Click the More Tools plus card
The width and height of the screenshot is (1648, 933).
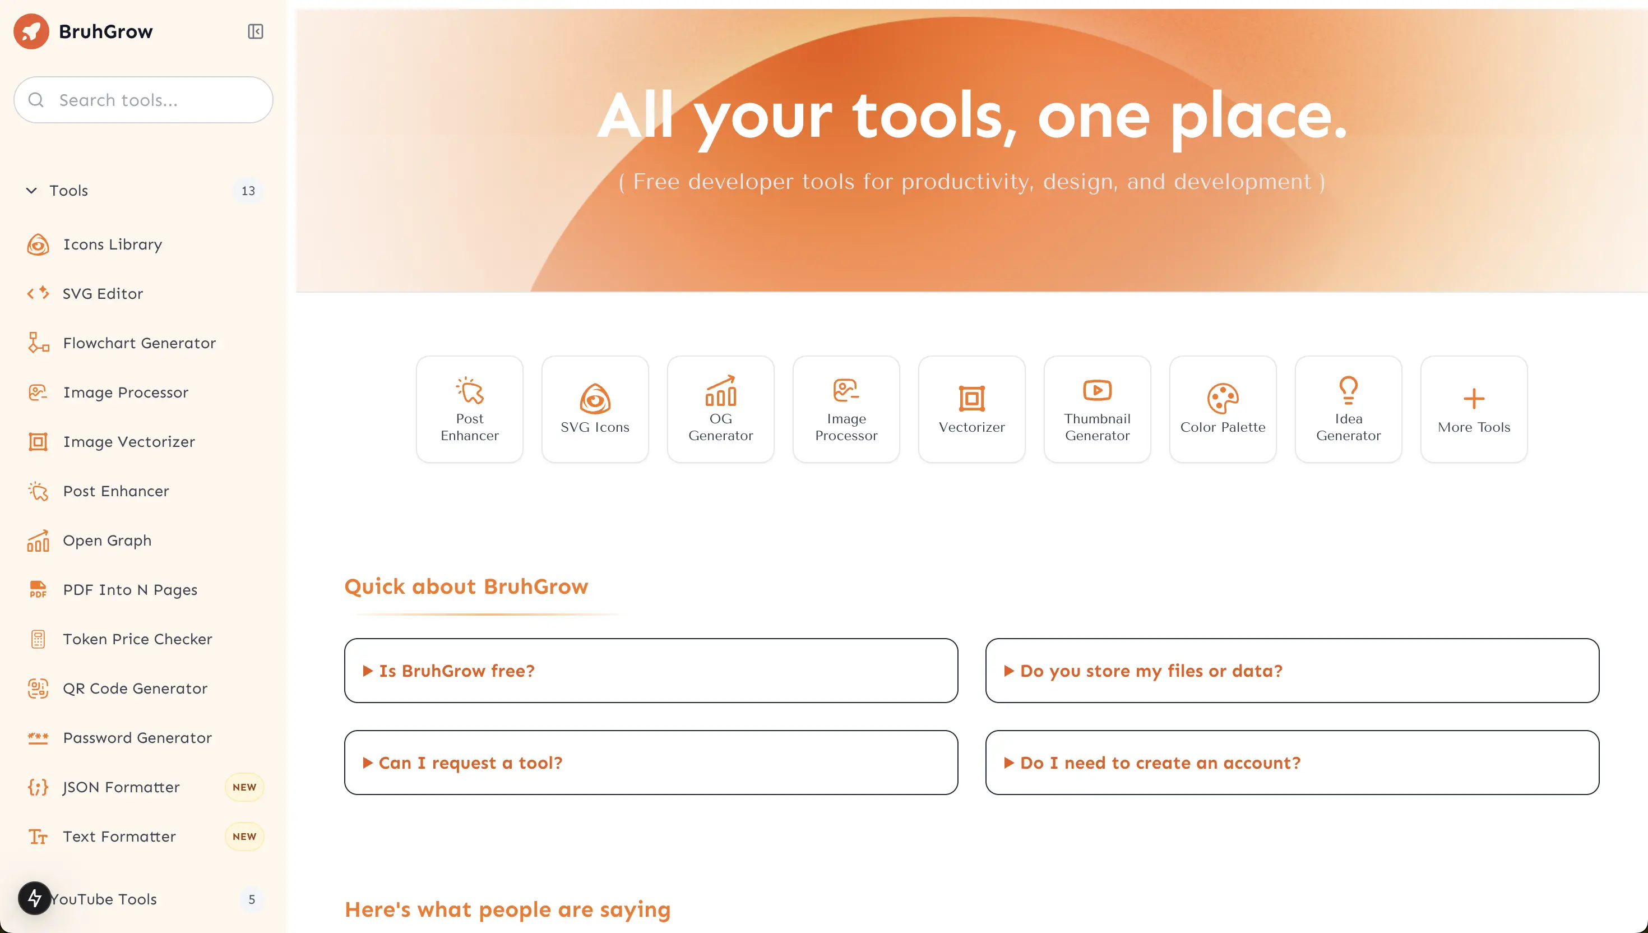point(1473,409)
